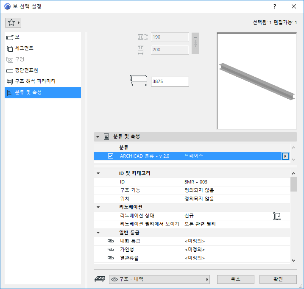Open 구조 해석 파라미터 page
This screenshot has height=289, width=304.
(x=43, y=81)
